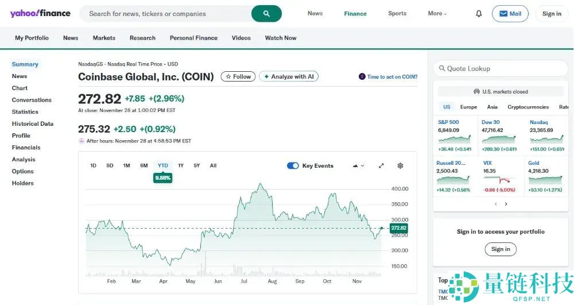
Task: Select Chart in the left sidebar
Action: [20, 88]
